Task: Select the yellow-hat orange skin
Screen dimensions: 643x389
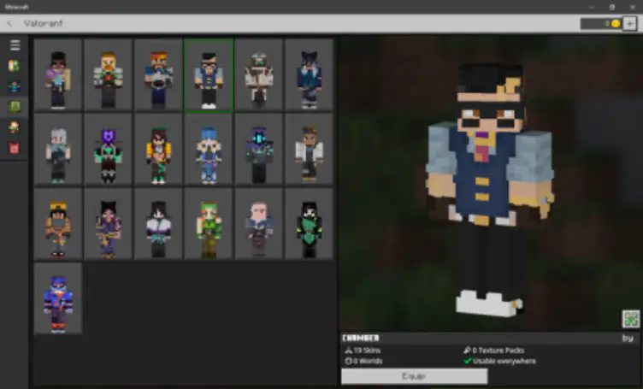Action: click(x=58, y=224)
